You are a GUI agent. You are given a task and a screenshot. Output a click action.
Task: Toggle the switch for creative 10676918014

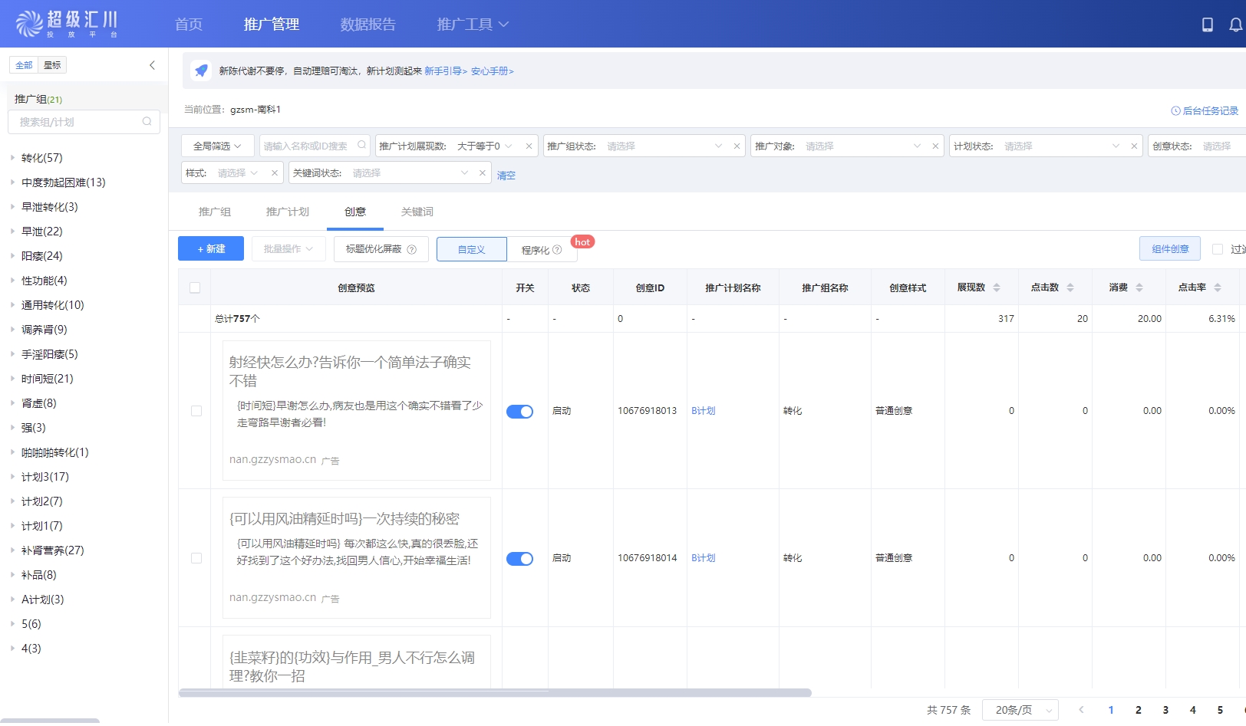(519, 559)
